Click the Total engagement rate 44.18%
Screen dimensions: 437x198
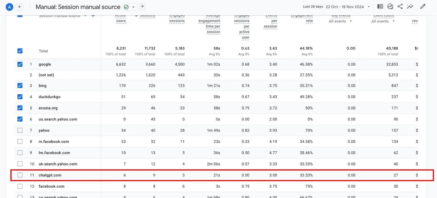tap(306, 48)
